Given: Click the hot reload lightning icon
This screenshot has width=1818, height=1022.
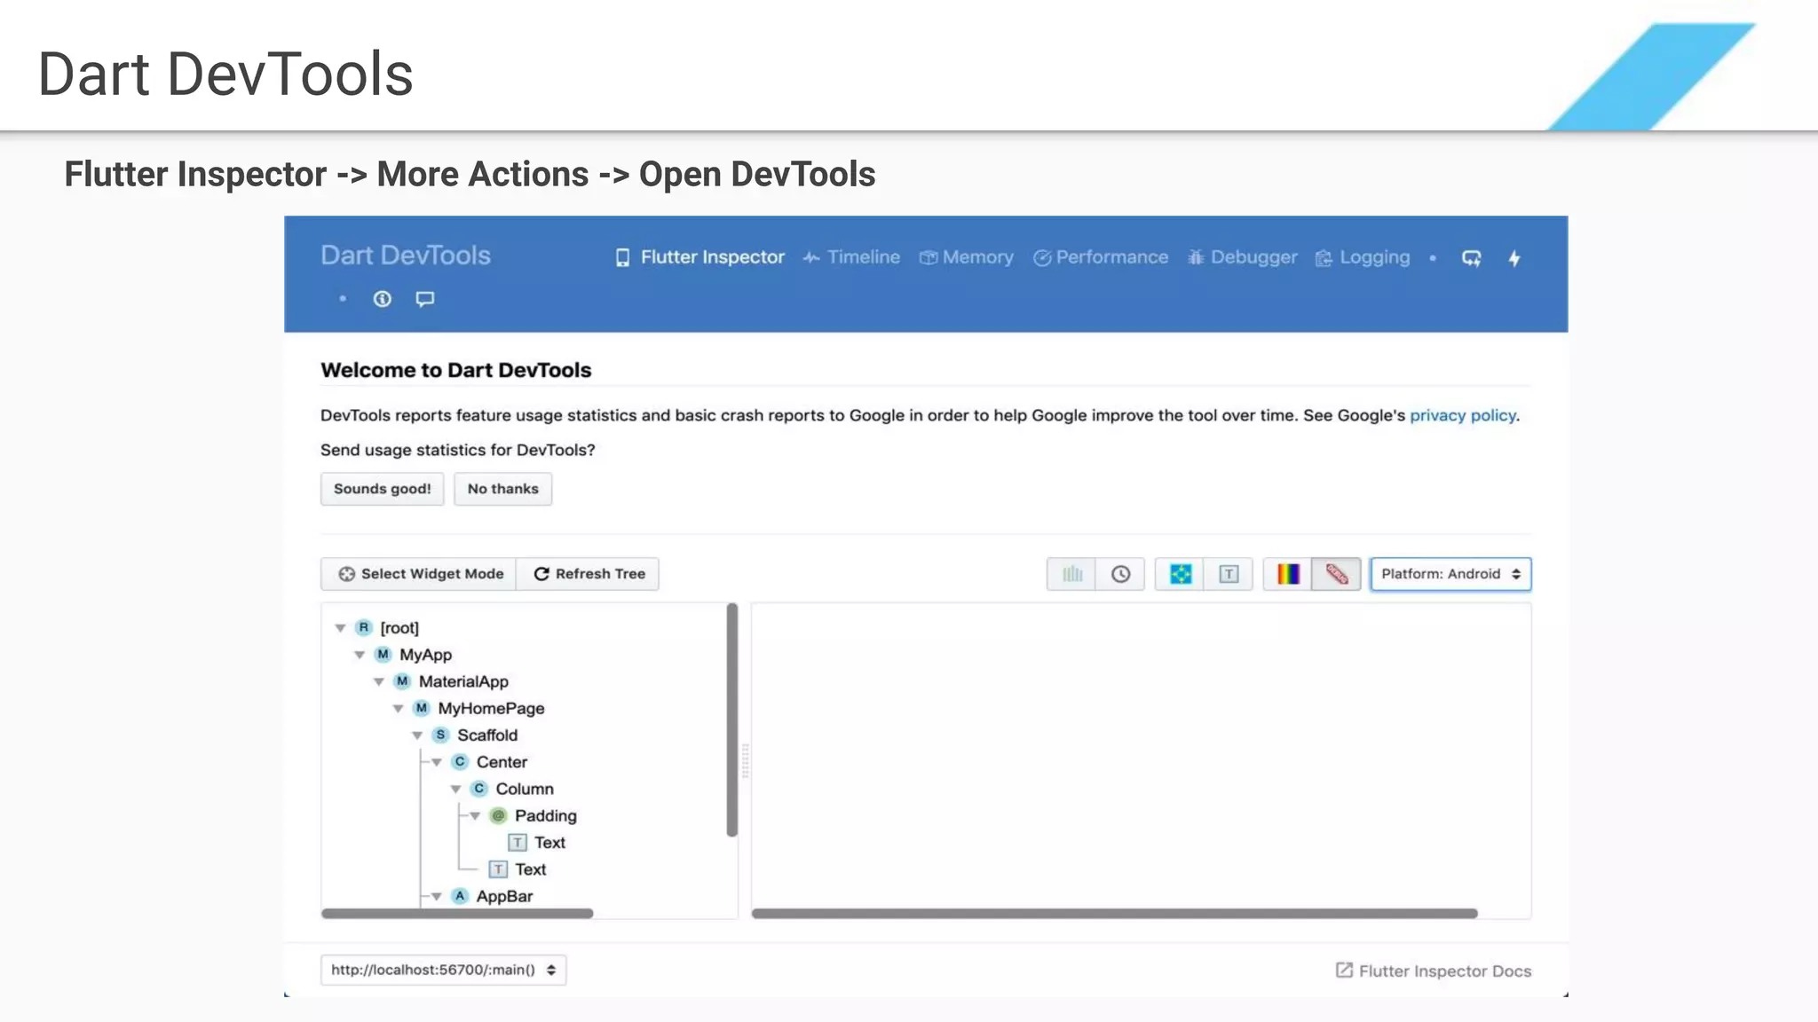Looking at the screenshot, I should click(x=1514, y=258).
